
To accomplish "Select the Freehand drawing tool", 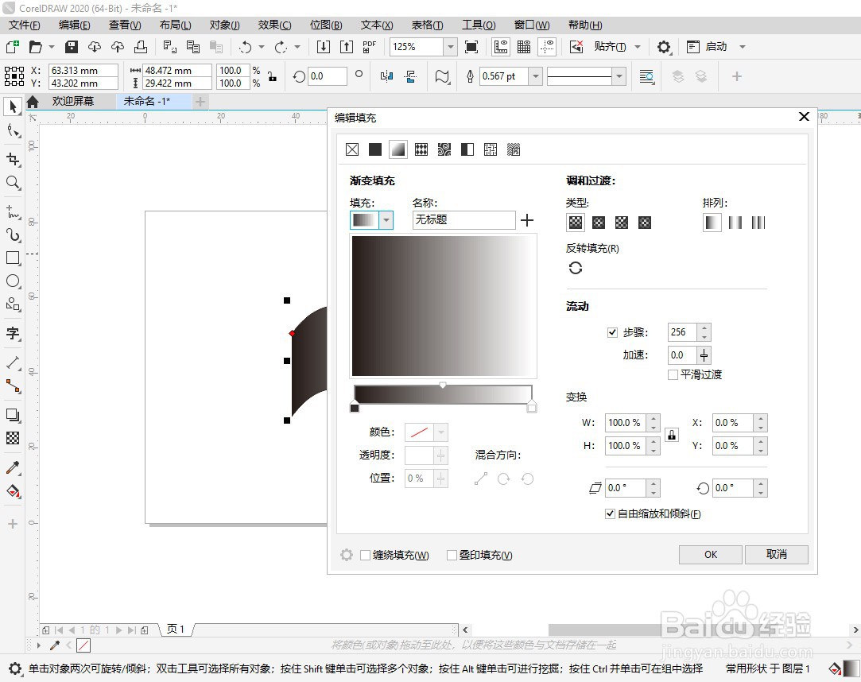I will click(x=13, y=211).
